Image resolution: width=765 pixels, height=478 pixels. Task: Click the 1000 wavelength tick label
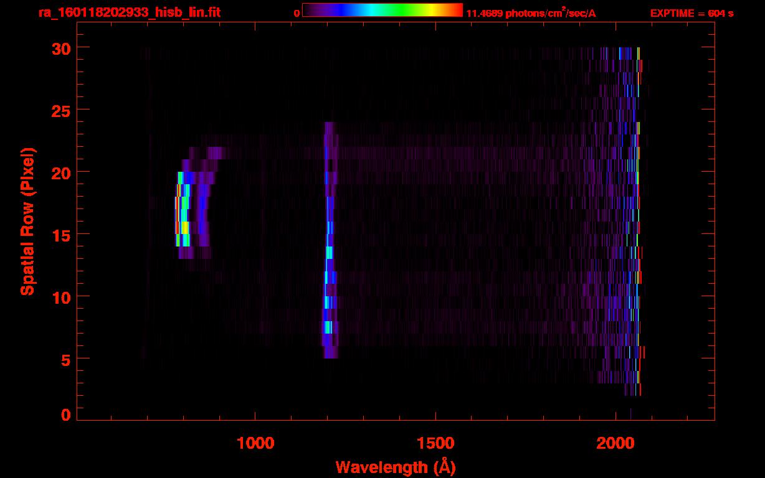[x=255, y=443]
